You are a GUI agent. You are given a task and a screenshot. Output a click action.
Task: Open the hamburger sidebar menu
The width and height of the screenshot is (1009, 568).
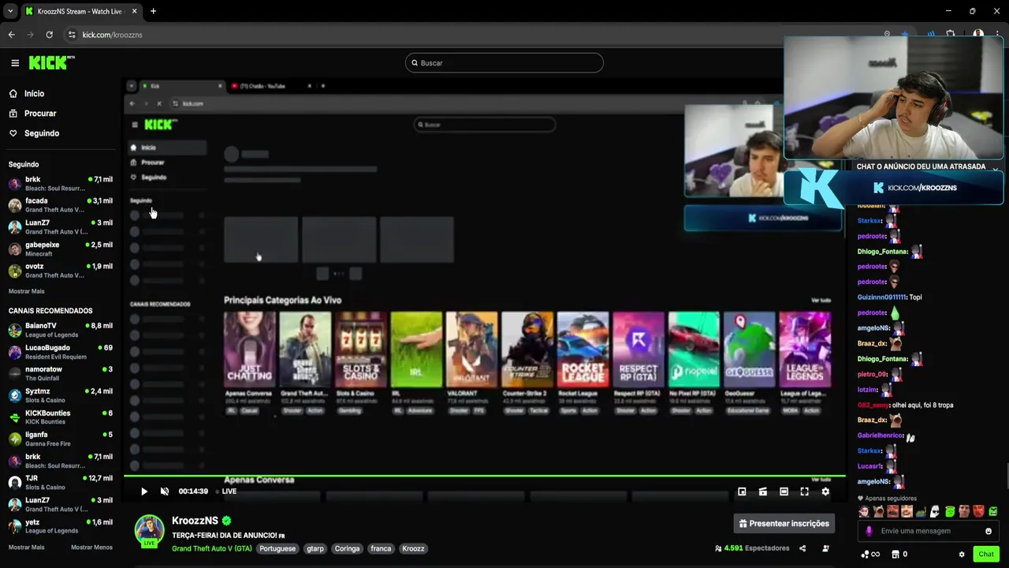(x=15, y=63)
